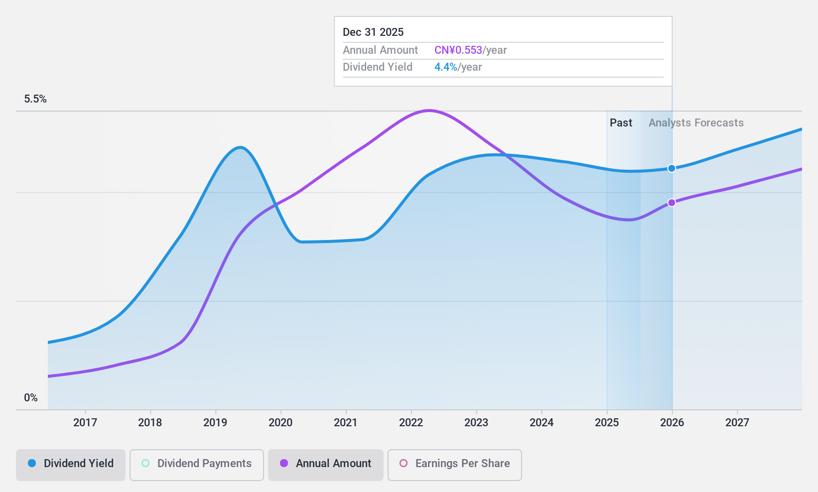Enable the Dividend Payments series
This screenshot has height=492, width=818.
coord(197,465)
